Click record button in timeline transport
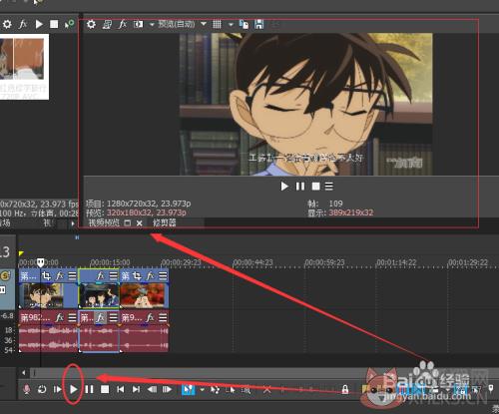 pyautogui.click(x=27, y=389)
